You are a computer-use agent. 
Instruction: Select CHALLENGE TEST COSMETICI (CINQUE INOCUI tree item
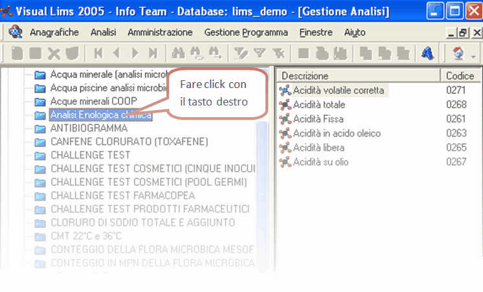point(153,168)
